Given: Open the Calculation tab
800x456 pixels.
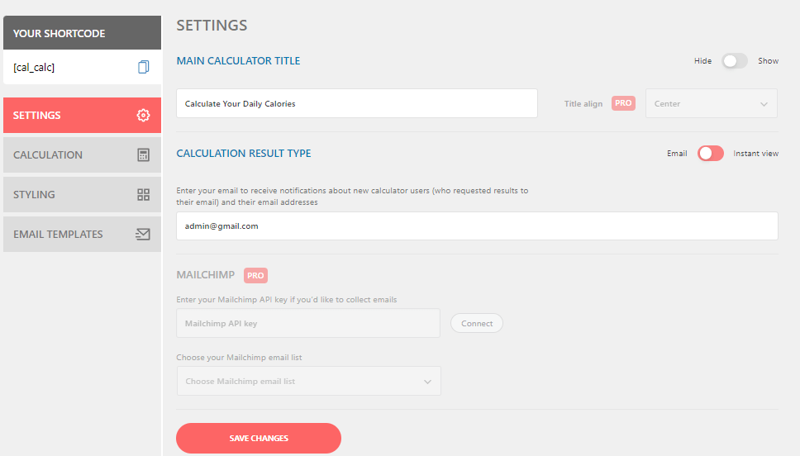Looking at the screenshot, I should [82, 155].
